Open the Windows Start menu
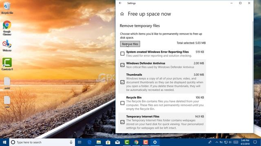The width and height of the screenshot is (261, 146). (x=4, y=142)
